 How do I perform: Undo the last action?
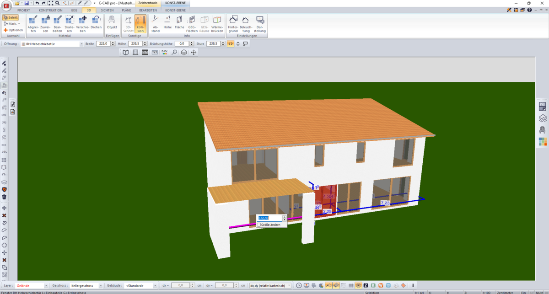click(37, 3)
